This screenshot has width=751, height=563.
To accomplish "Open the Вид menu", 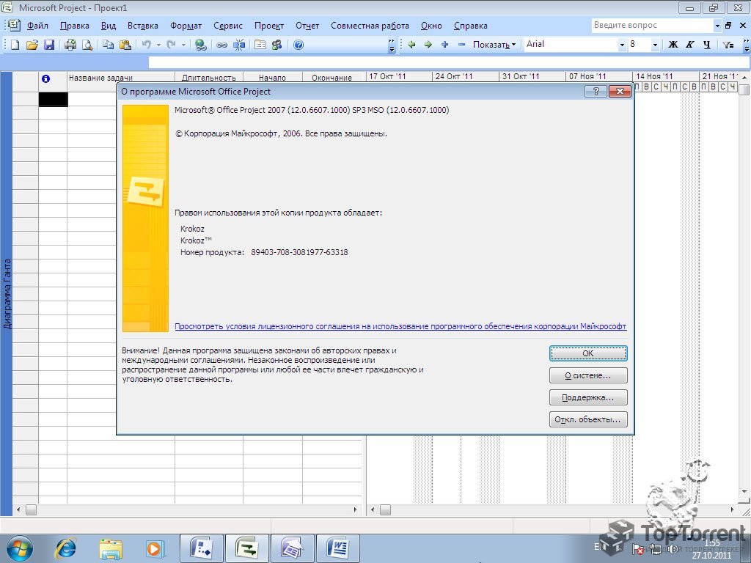I will 109,26.
